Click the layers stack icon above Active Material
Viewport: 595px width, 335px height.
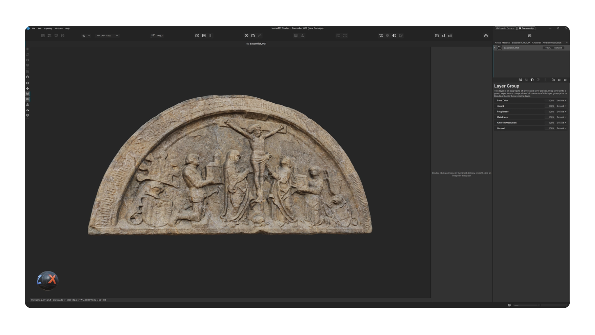pyautogui.click(x=530, y=36)
